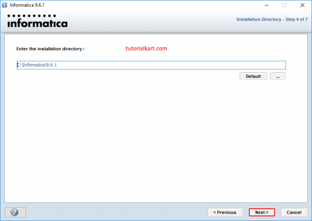Click the informatica logo in header
The height and width of the screenshot is (221, 312).
click(37, 21)
